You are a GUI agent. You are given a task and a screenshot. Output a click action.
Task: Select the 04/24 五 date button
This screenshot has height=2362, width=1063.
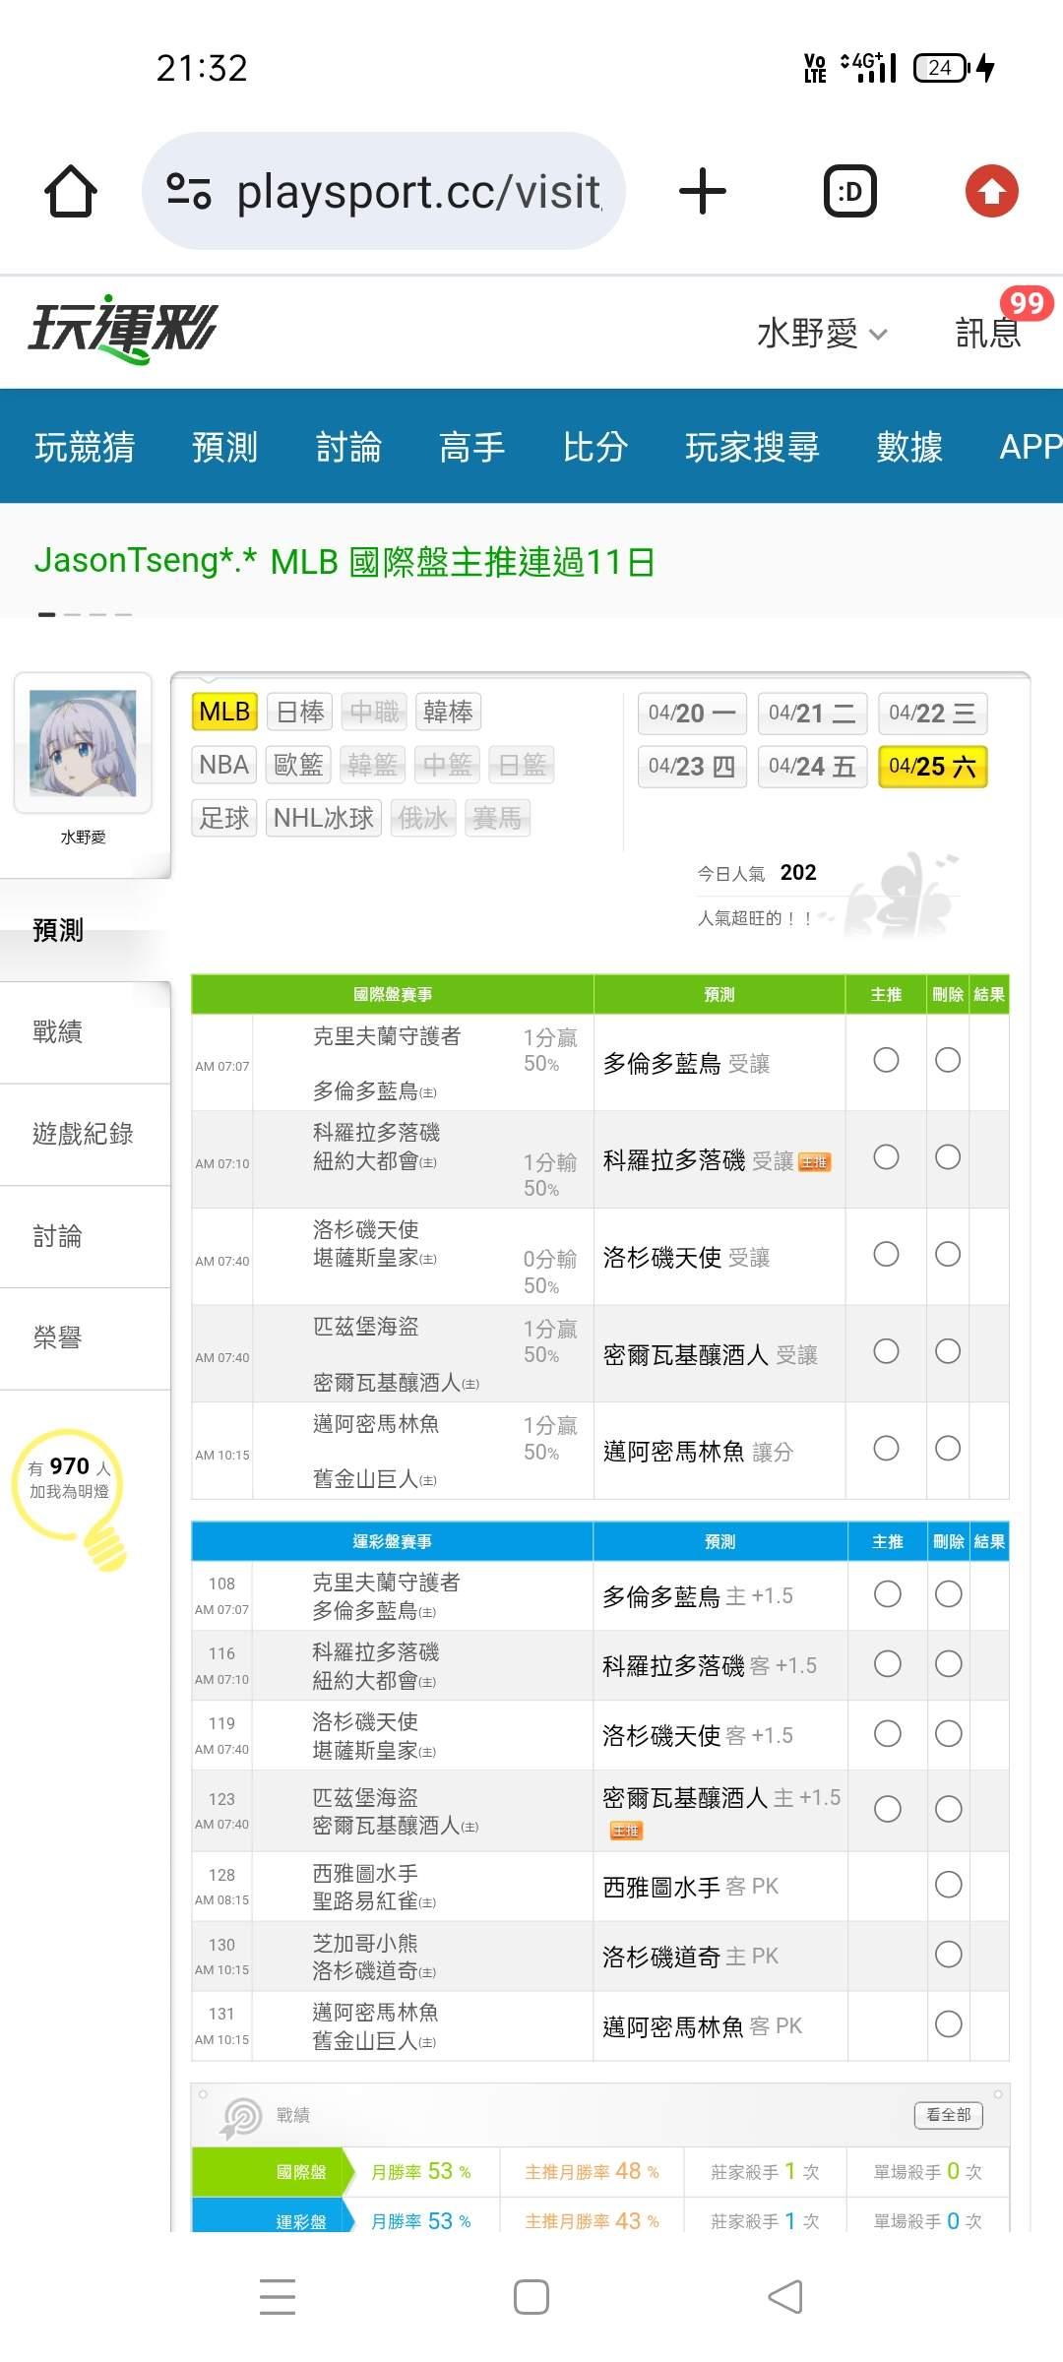point(812,767)
